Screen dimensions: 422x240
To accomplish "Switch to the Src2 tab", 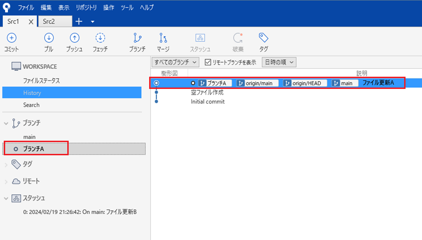I will (55, 22).
